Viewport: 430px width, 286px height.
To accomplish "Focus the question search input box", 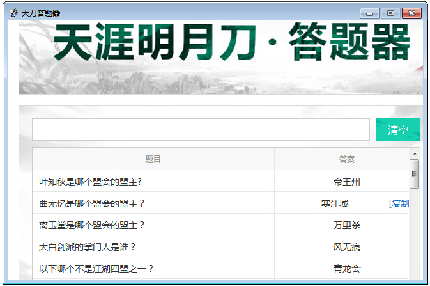I will (x=201, y=129).
